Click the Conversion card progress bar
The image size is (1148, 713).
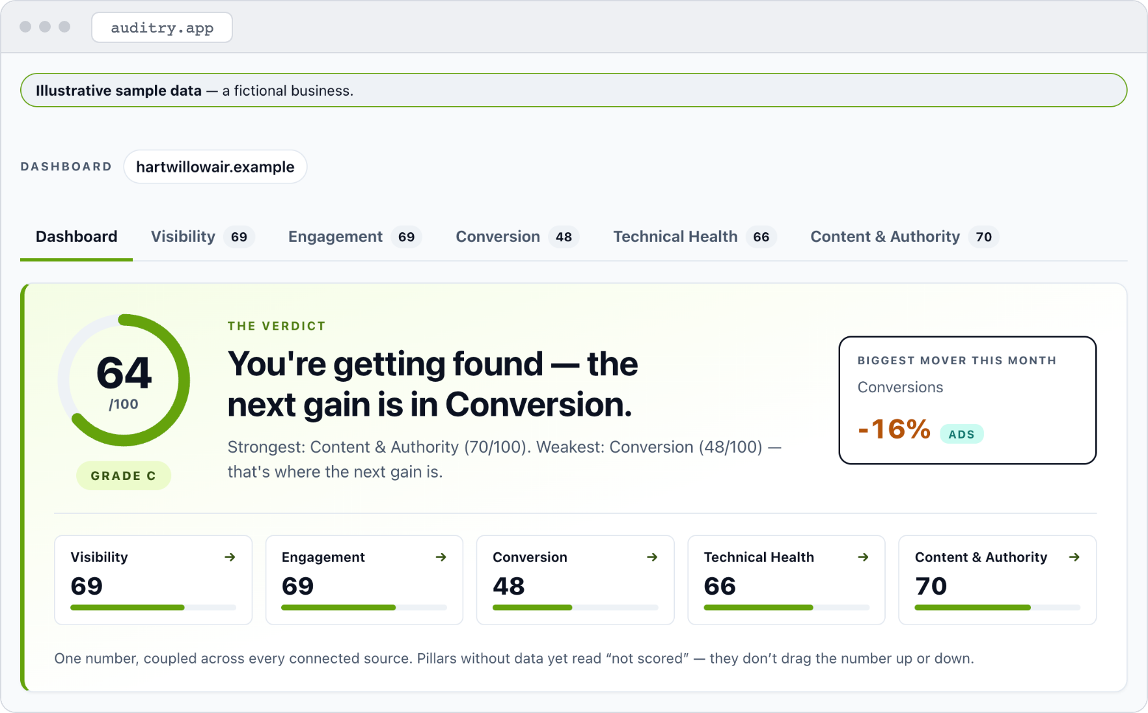tap(575, 608)
